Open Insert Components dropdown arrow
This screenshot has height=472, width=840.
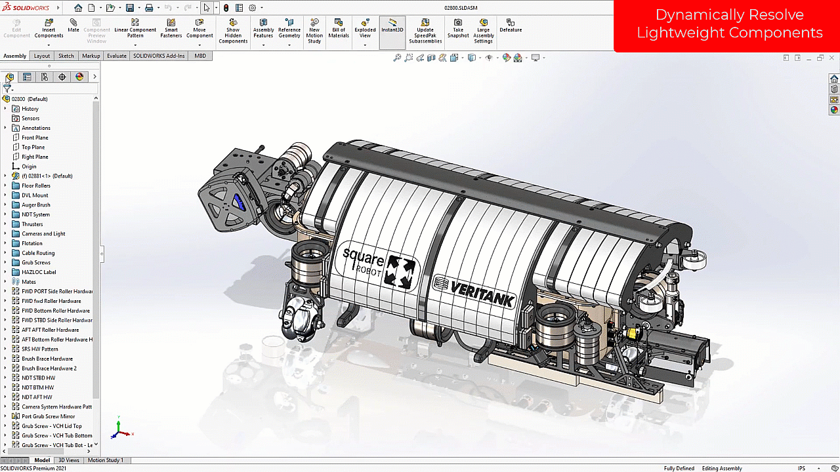49,45
